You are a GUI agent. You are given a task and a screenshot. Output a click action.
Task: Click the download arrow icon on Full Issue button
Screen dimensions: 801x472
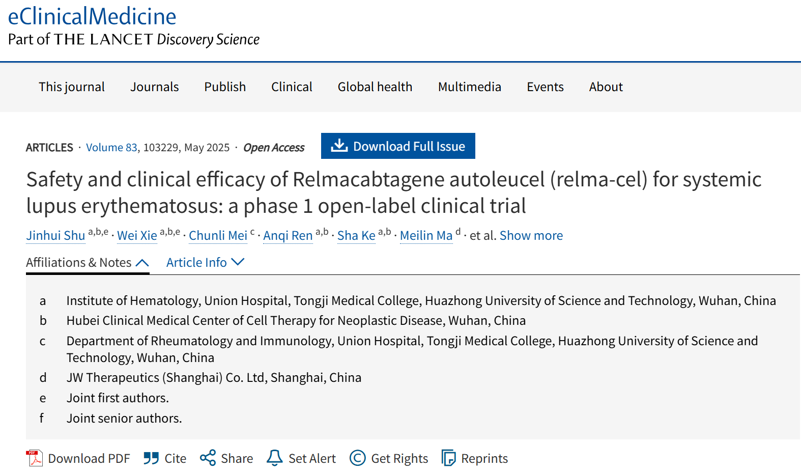pyautogui.click(x=339, y=146)
